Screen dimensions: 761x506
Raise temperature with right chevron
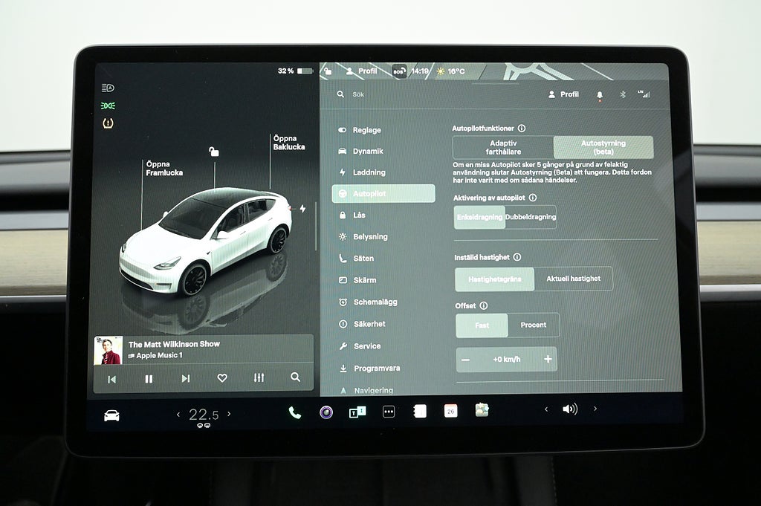[x=229, y=414]
